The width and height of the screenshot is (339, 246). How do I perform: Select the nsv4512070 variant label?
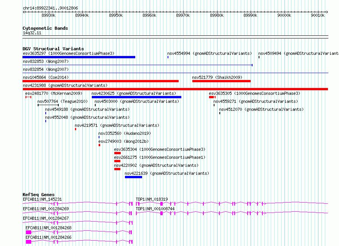tap(261, 109)
